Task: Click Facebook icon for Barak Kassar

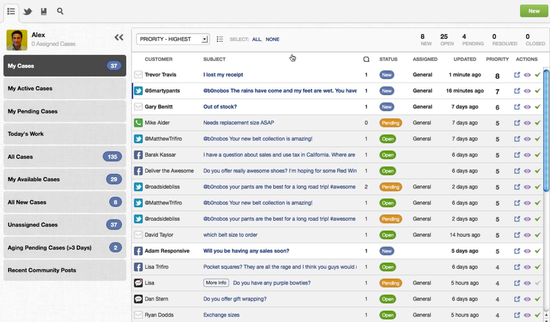Action: 138,155
